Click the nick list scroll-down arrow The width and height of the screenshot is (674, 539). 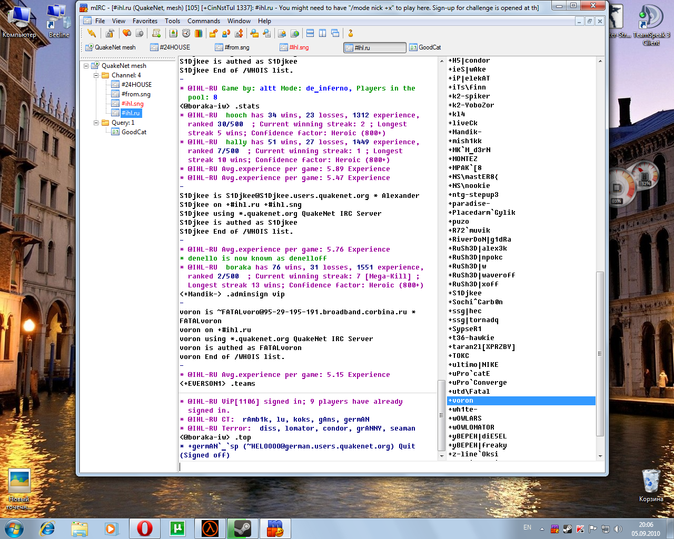tap(600, 456)
